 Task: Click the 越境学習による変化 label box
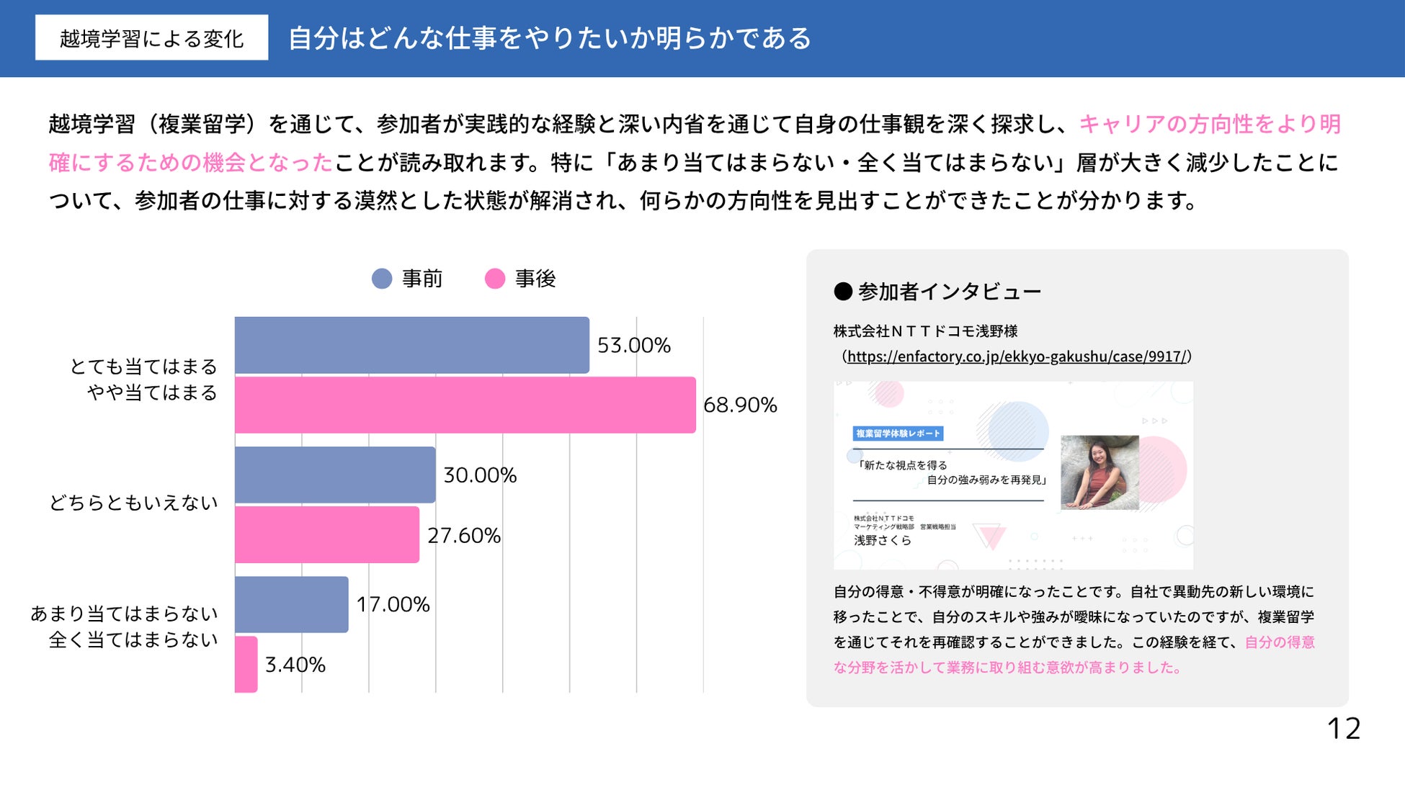(x=151, y=38)
